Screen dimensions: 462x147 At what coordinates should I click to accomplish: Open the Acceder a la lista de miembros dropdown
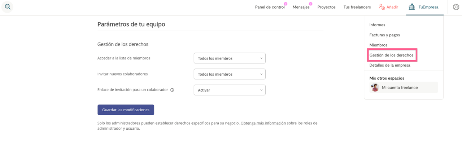coord(230,58)
